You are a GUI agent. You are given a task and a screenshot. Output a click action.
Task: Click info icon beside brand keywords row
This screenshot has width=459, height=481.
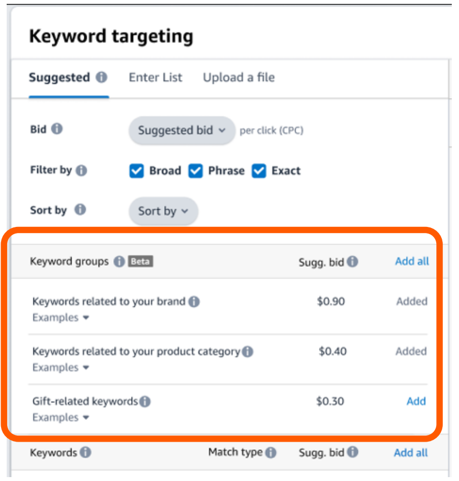[194, 301]
